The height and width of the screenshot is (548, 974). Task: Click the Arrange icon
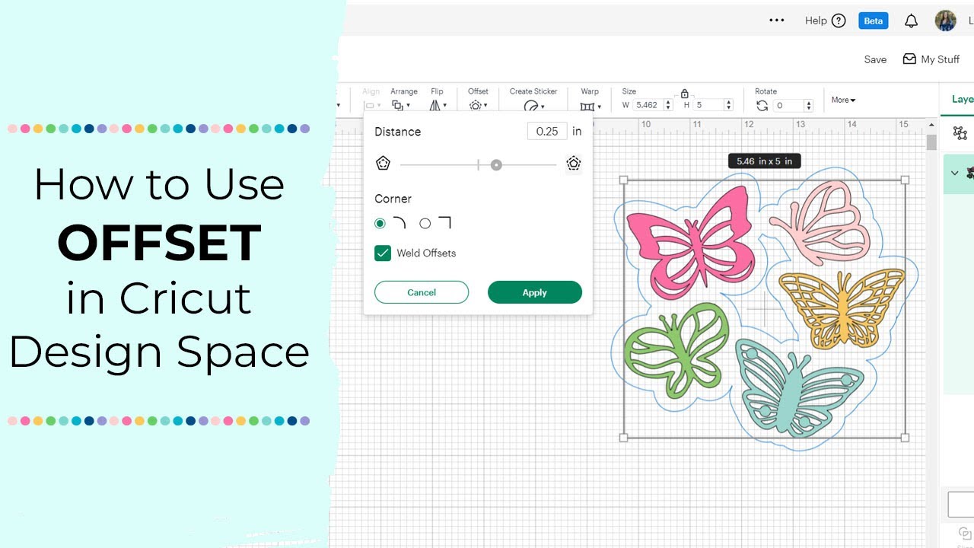[398, 106]
